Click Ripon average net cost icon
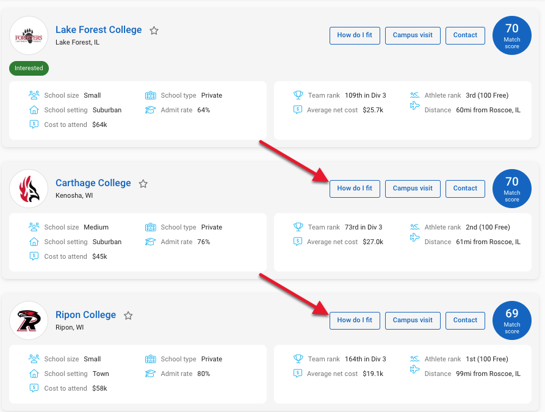545x412 pixels. click(298, 373)
